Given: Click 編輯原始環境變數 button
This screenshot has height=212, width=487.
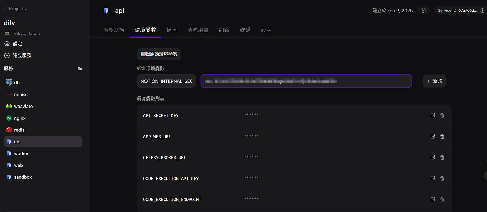Looking at the screenshot, I should coord(159,54).
